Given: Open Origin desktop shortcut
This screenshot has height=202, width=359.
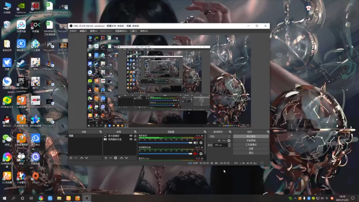Looking at the screenshot, I should [x=35, y=178].
